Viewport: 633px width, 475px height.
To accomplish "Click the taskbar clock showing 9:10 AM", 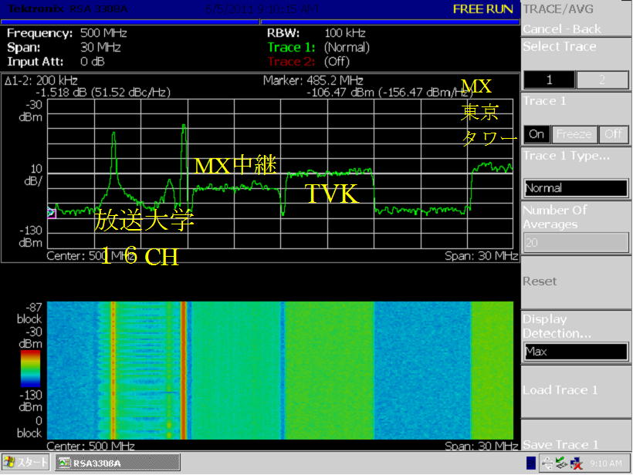I will (x=606, y=463).
